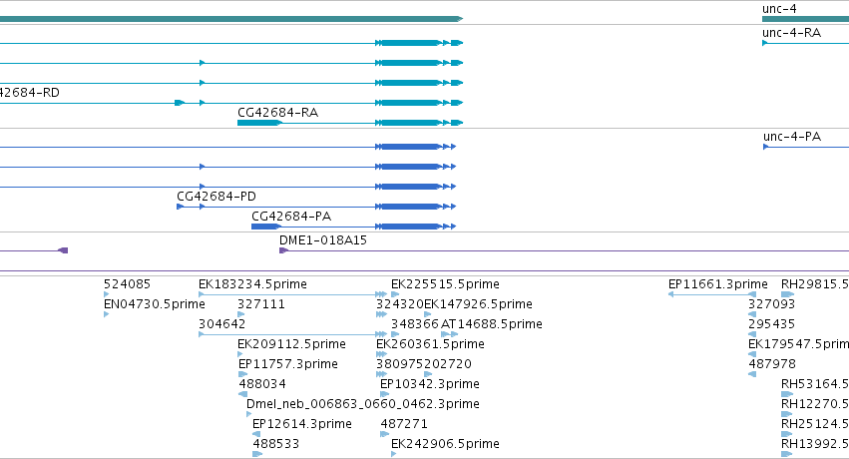
Task: Click the 327093 feature label
Action: (771, 304)
